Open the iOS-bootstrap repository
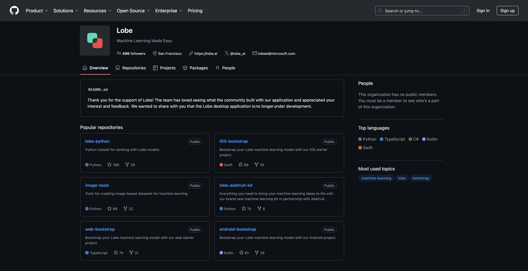 [x=234, y=141]
